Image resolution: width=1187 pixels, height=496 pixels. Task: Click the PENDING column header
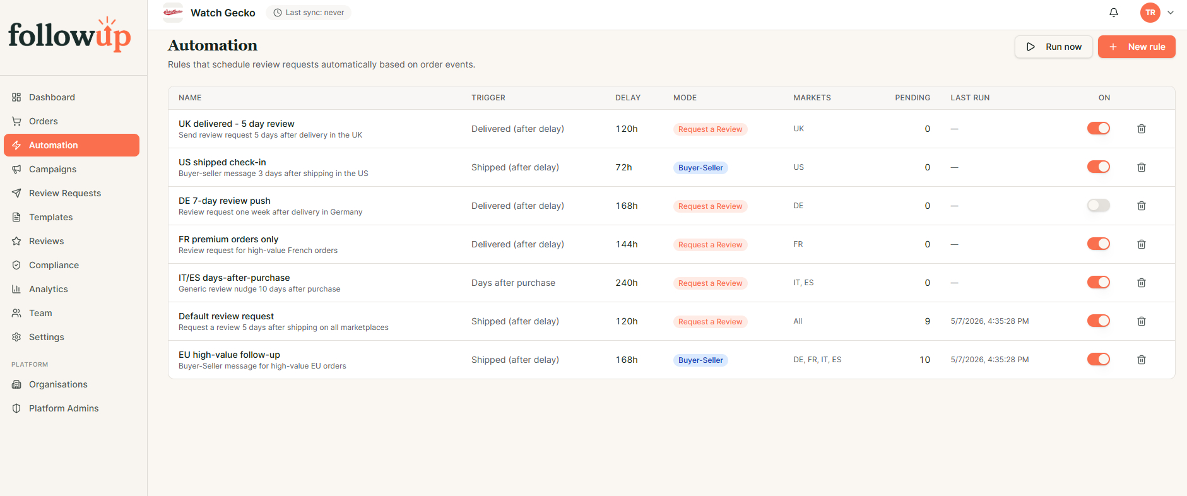coord(912,98)
